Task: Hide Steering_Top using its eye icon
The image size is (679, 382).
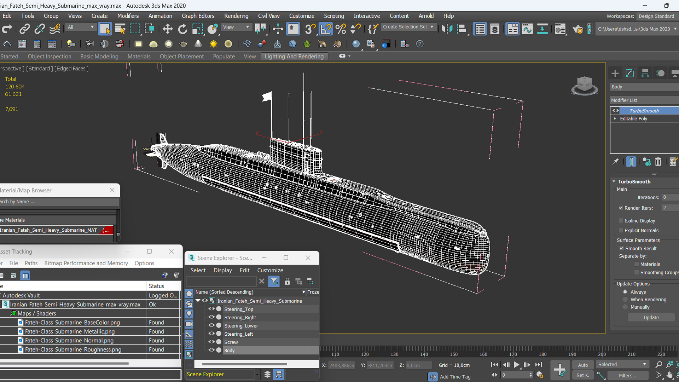Action: pos(211,309)
